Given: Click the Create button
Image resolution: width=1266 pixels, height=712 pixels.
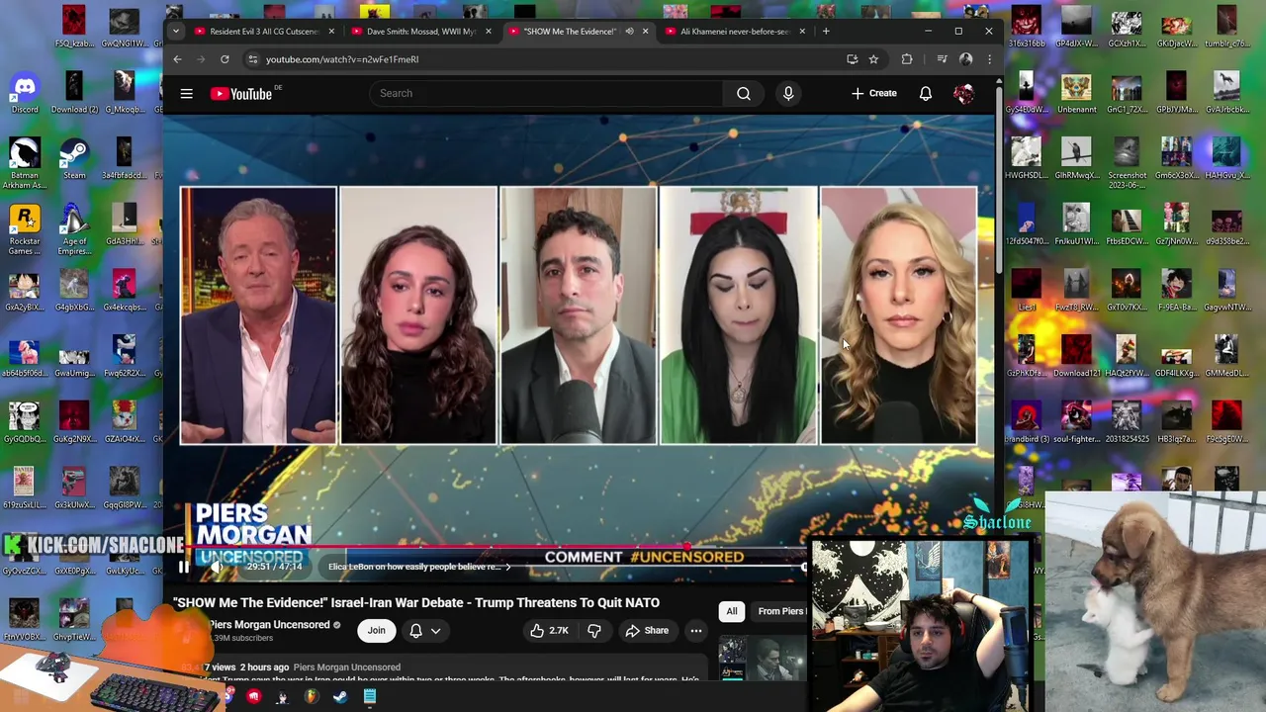Looking at the screenshot, I should 874,93.
